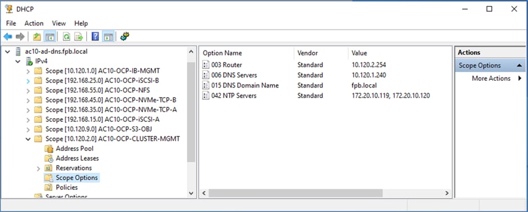This screenshot has height=212, width=528.
Task: Expand the Scope [10.120.1.0] AC10-OCP-IB-MGMT node
Action: 28,71
